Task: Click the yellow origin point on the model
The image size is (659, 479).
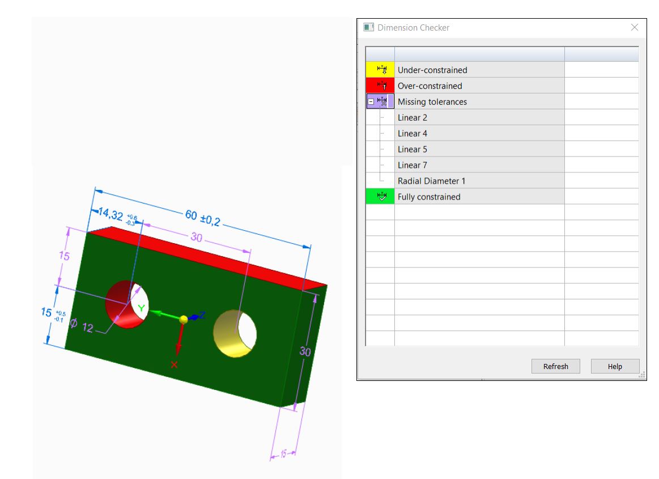Action: (x=182, y=320)
